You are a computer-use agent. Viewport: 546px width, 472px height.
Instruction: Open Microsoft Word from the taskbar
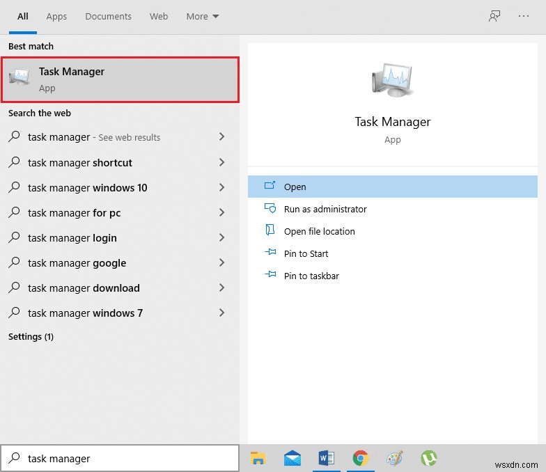(x=326, y=457)
